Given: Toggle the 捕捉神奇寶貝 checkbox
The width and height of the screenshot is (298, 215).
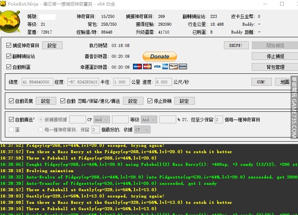Looking at the screenshot, I should [9, 45].
